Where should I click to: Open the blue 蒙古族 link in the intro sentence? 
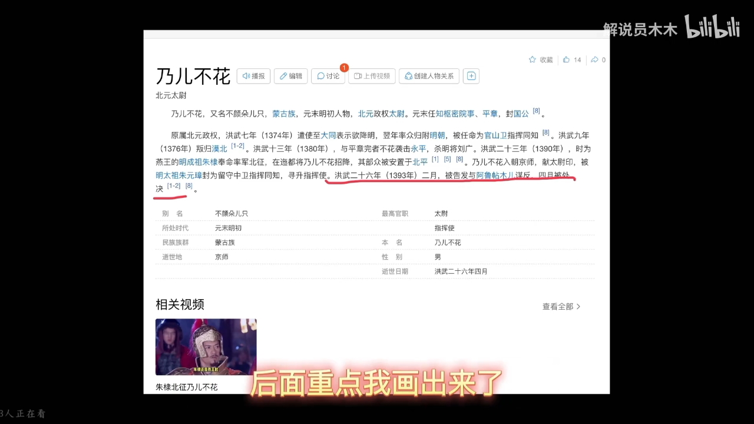tap(284, 114)
